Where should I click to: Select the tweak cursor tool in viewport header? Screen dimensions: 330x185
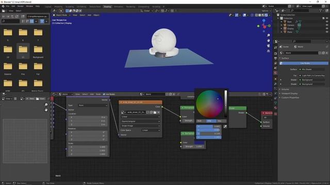coord(61,11)
